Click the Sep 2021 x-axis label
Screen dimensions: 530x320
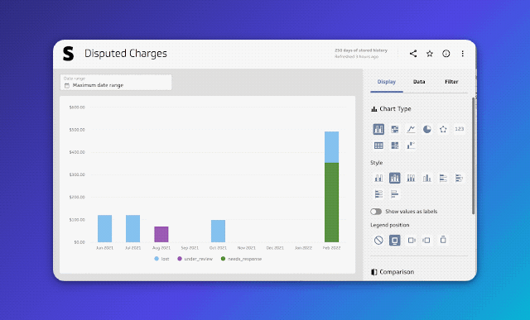tap(190, 248)
